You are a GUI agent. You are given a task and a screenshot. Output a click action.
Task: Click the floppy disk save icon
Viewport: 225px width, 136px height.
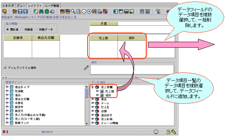point(20,11)
